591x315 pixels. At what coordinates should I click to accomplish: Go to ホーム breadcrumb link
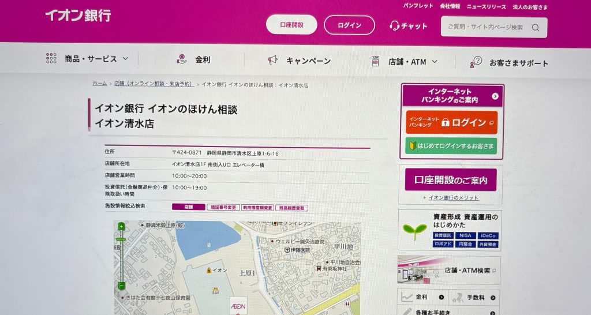point(100,84)
